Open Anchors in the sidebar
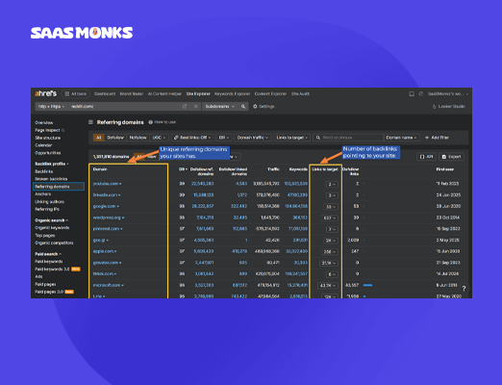 coord(42,193)
